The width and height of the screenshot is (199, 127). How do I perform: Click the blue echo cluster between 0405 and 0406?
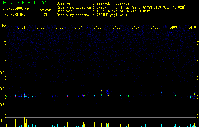[108, 93]
